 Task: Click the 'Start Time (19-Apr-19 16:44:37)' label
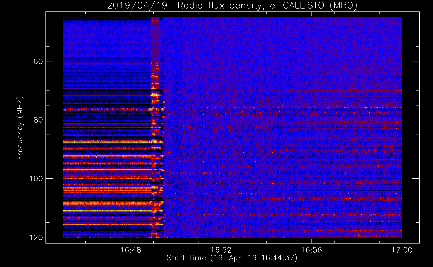(232, 258)
